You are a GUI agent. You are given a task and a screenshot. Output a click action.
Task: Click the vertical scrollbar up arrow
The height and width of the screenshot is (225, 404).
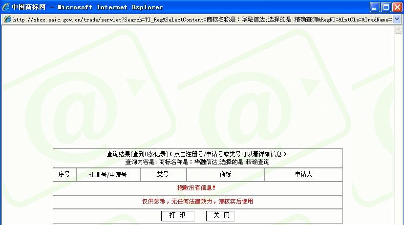[398, 30]
